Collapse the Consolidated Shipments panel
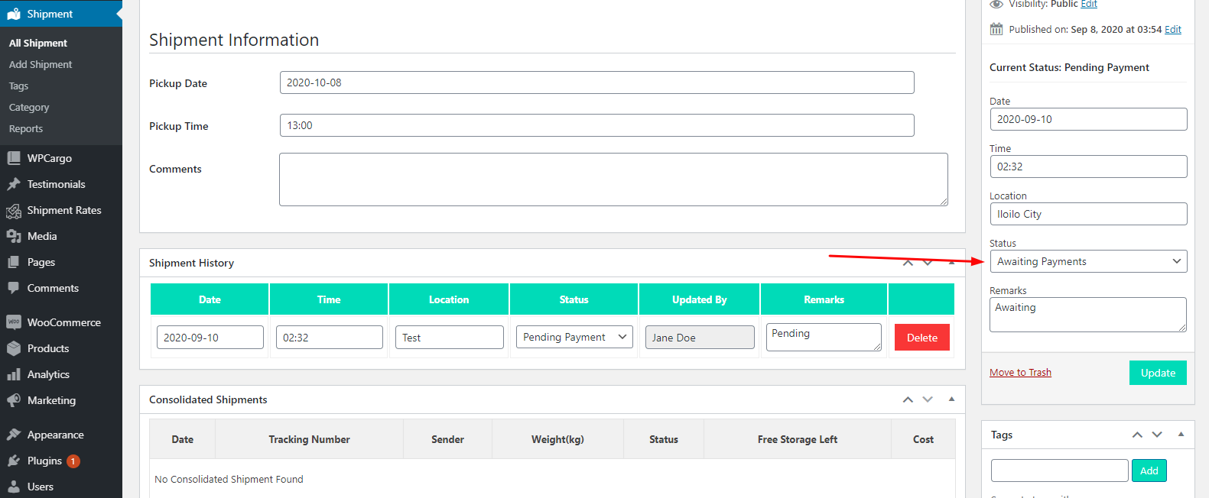This screenshot has height=498, width=1209. tap(951, 399)
